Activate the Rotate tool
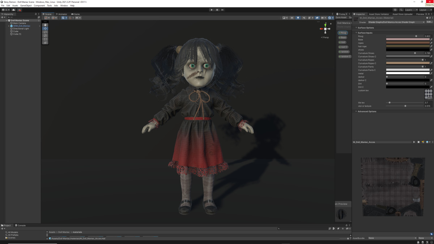The height and width of the screenshot is (244, 434). [x=45, y=32]
